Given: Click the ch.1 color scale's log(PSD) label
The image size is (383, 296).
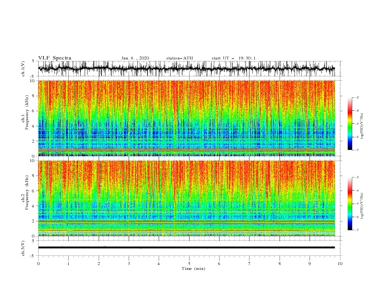Looking at the screenshot, I should click(x=362, y=126).
